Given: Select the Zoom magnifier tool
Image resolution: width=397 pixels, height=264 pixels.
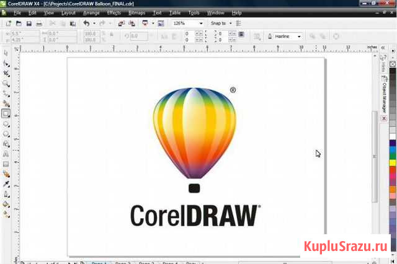Looking at the screenshot, I should [6, 84].
